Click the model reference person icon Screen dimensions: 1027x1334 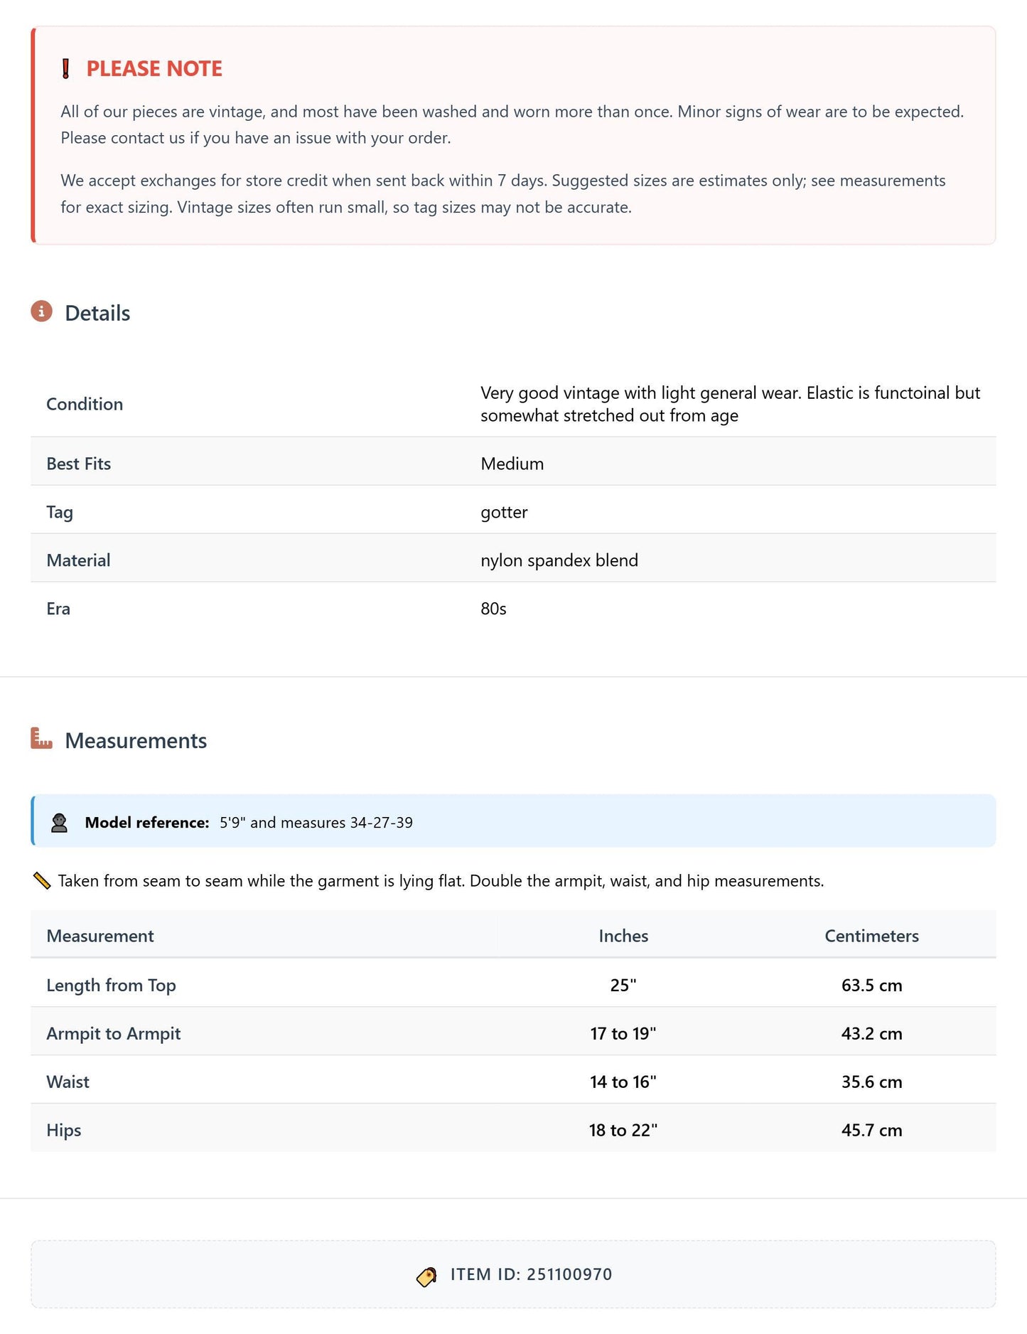[60, 823]
